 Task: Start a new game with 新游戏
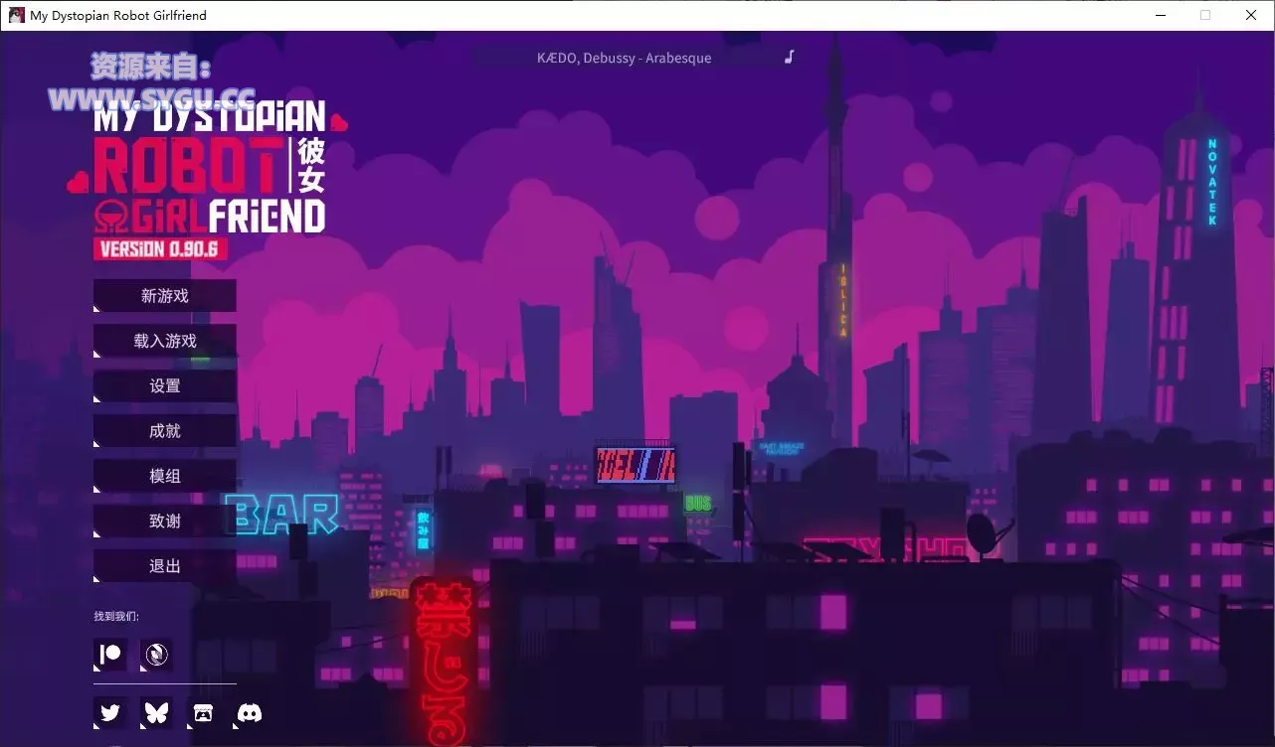(165, 296)
